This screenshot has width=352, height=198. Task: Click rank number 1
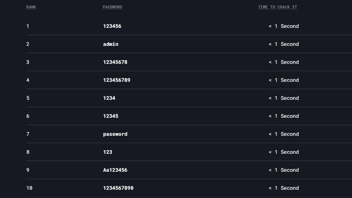click(x=27, y=26)
